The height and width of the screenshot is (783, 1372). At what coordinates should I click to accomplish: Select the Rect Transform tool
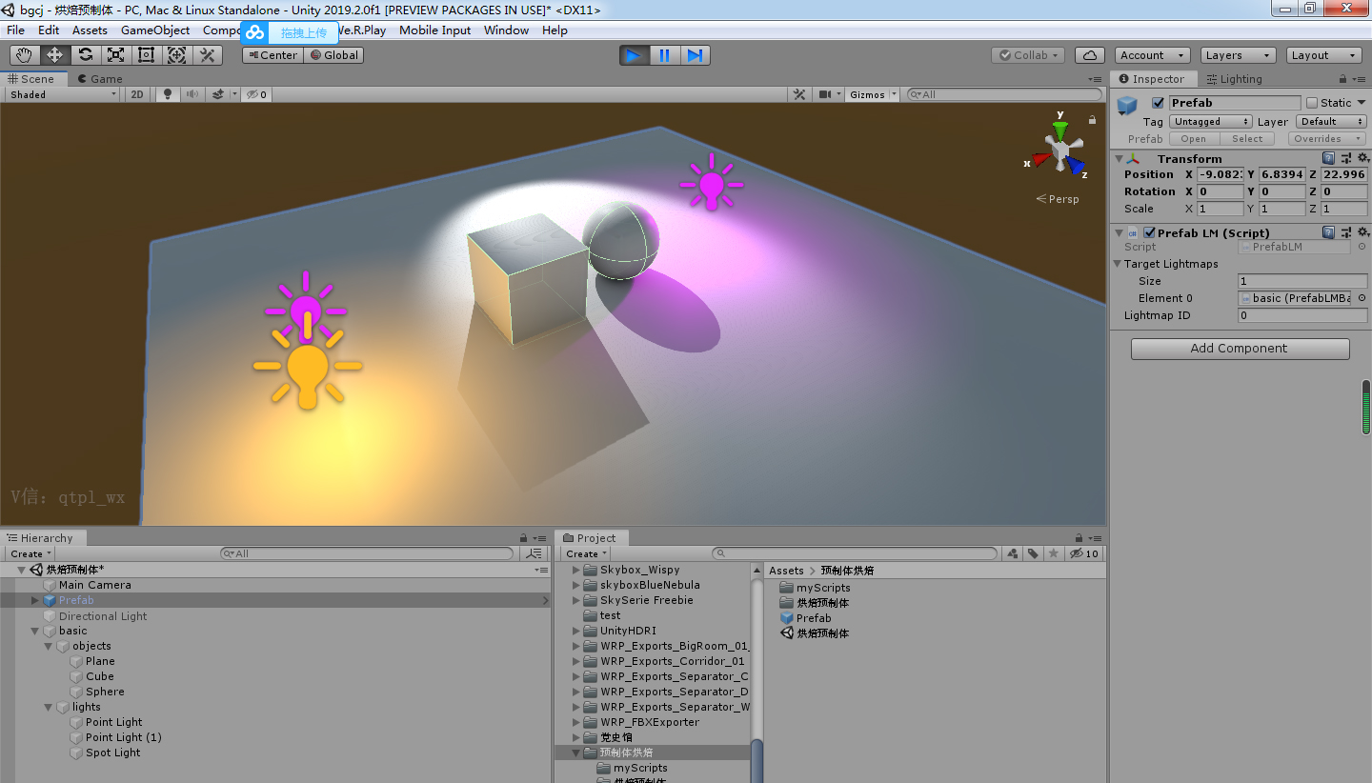point(146,54)
